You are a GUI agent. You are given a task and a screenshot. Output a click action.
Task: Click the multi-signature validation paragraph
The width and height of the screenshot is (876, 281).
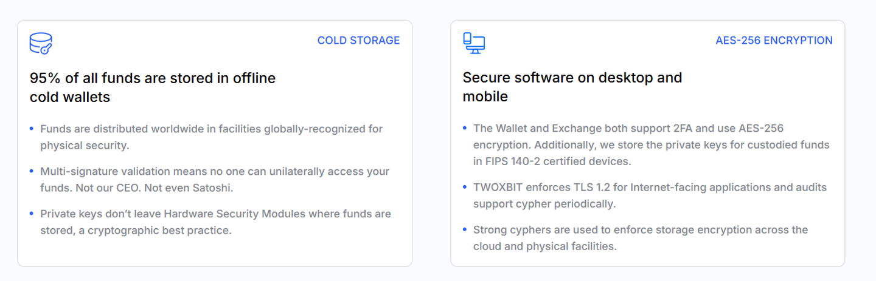coord(214,180)
